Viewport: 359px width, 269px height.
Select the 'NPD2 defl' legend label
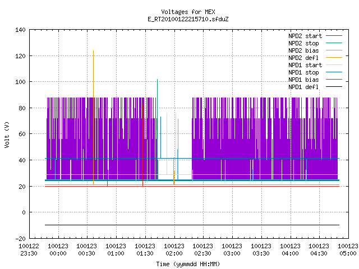(303, 58)
